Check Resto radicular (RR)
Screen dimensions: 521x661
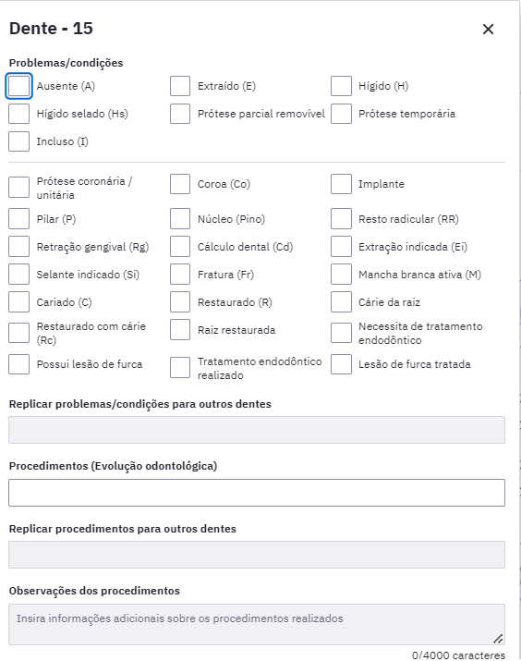click(341, 219)
